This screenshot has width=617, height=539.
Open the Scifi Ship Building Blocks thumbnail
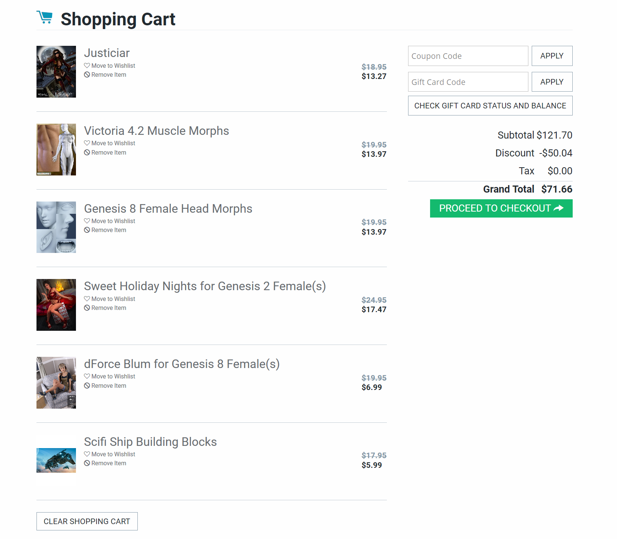(56, 460)
